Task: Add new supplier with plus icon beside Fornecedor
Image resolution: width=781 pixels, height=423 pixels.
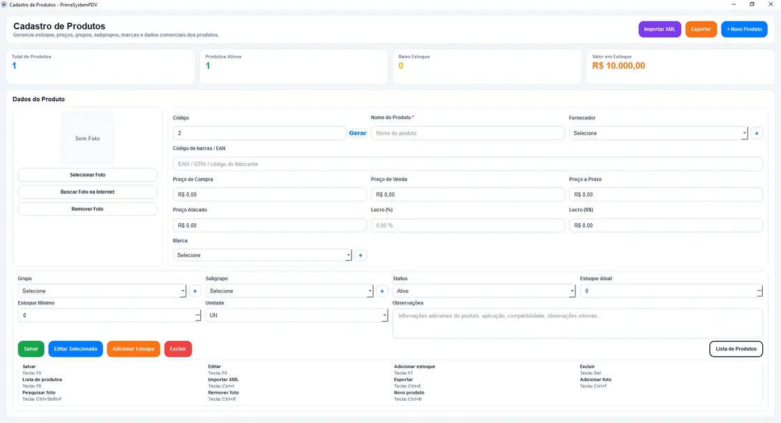Action: click(x=757, y=133)
